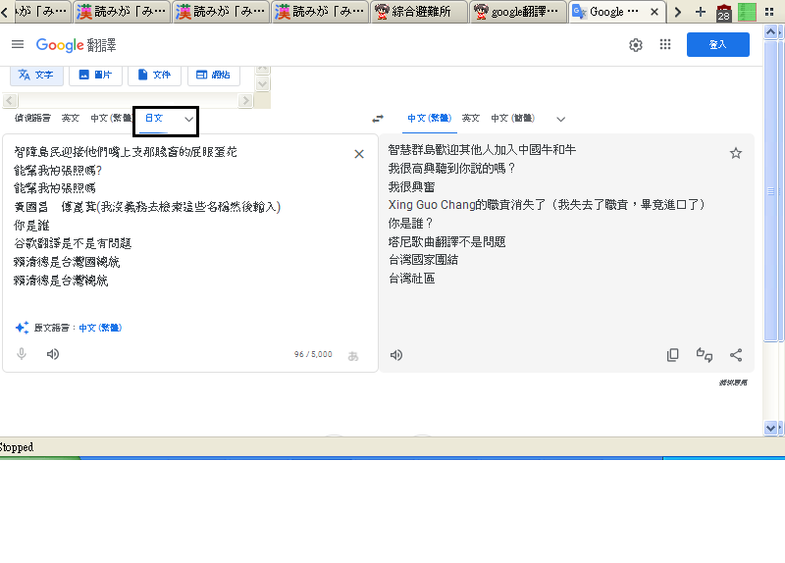
Task: Share the translation
Action: pos(736,355)
